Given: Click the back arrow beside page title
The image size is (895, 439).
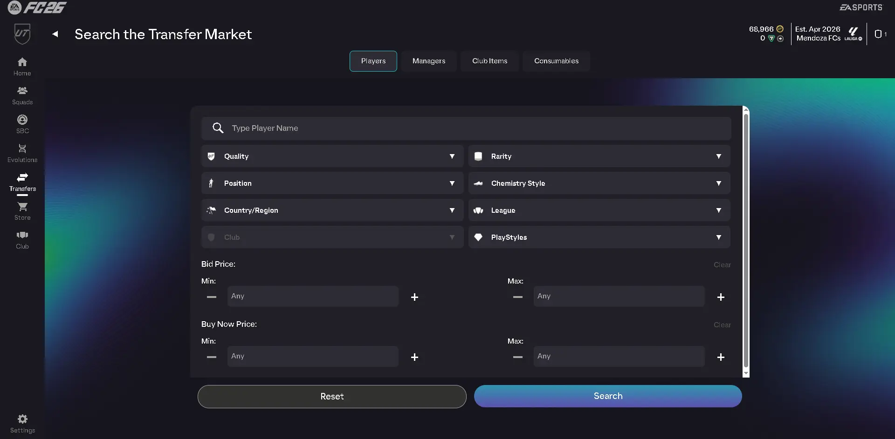Looking at the screenshot, I should click(55, 34).
